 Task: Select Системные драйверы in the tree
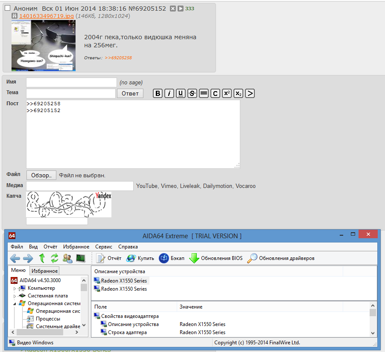coord(58,326)
